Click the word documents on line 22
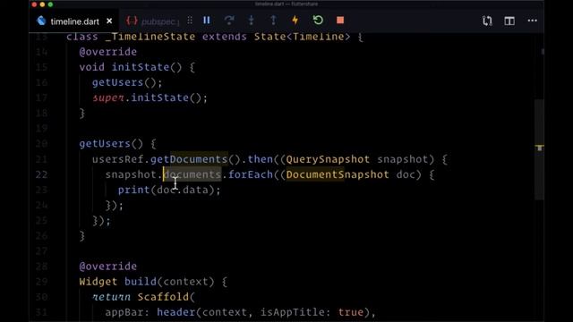The width and height of the screenshot is (573, 322). 192,174
